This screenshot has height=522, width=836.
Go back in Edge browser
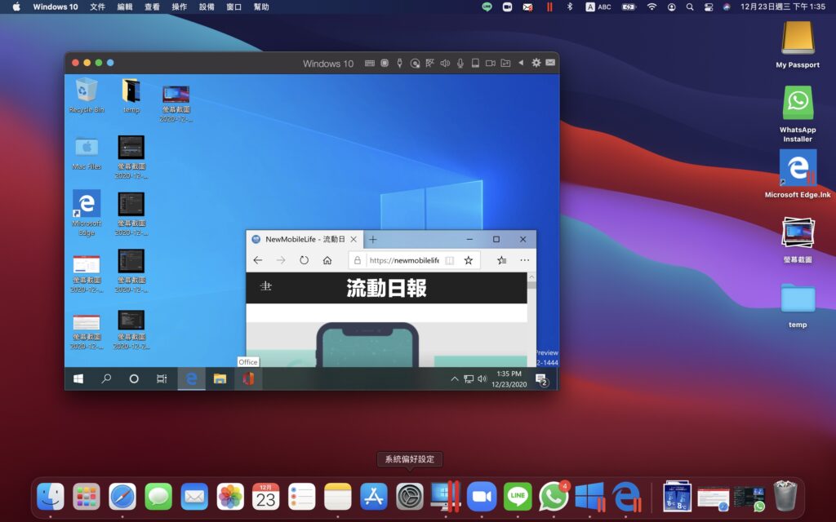coord(258,260)
